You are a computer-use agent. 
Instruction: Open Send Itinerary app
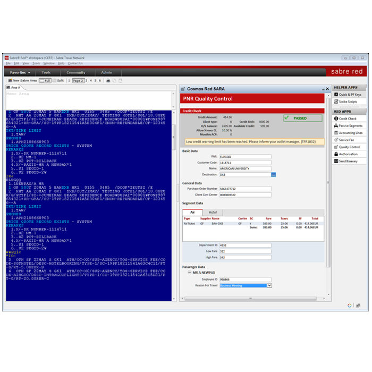pyautogui.click(x=348, y=161)
